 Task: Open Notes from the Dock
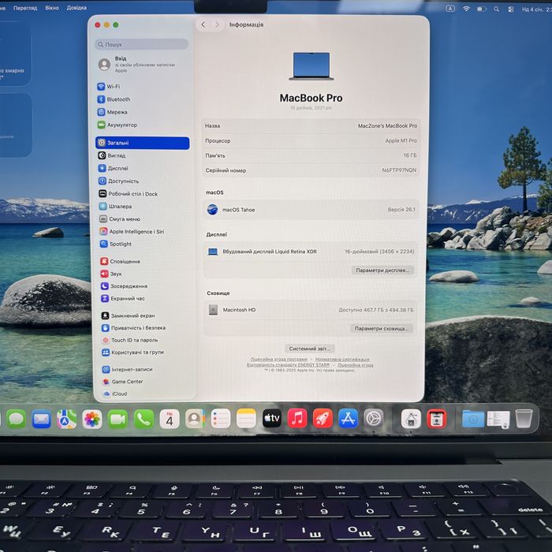[246, 419]
